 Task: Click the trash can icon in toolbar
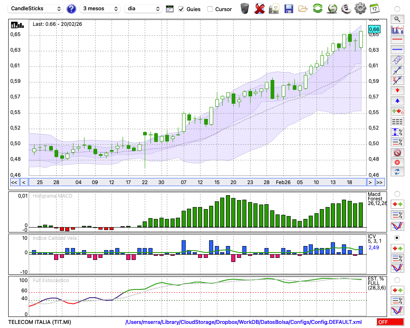[245, 9]
